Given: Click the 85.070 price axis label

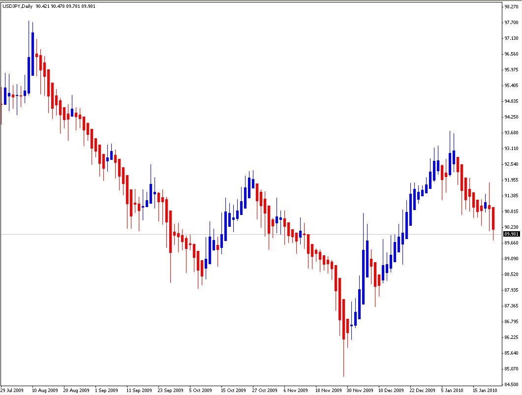Looking at the screenshot, I should (511, 369).
